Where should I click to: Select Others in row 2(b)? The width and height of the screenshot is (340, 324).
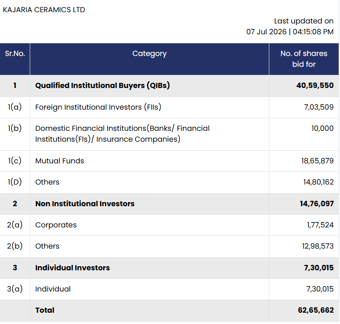click(x=47, y=246)
